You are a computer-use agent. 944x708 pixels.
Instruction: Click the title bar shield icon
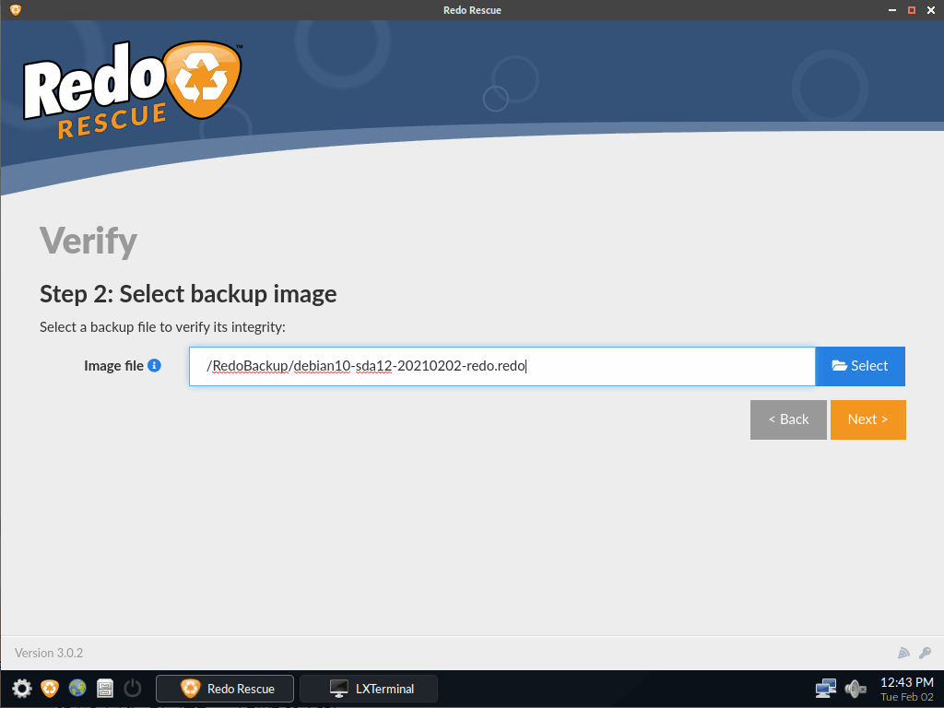coord(16,10)
